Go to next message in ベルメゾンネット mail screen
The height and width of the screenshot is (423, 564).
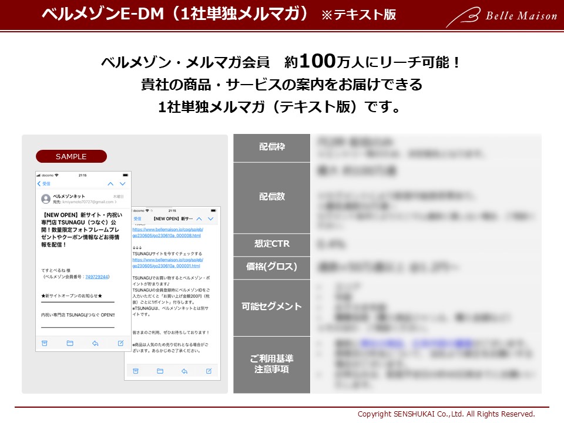(x=123, y=184)
